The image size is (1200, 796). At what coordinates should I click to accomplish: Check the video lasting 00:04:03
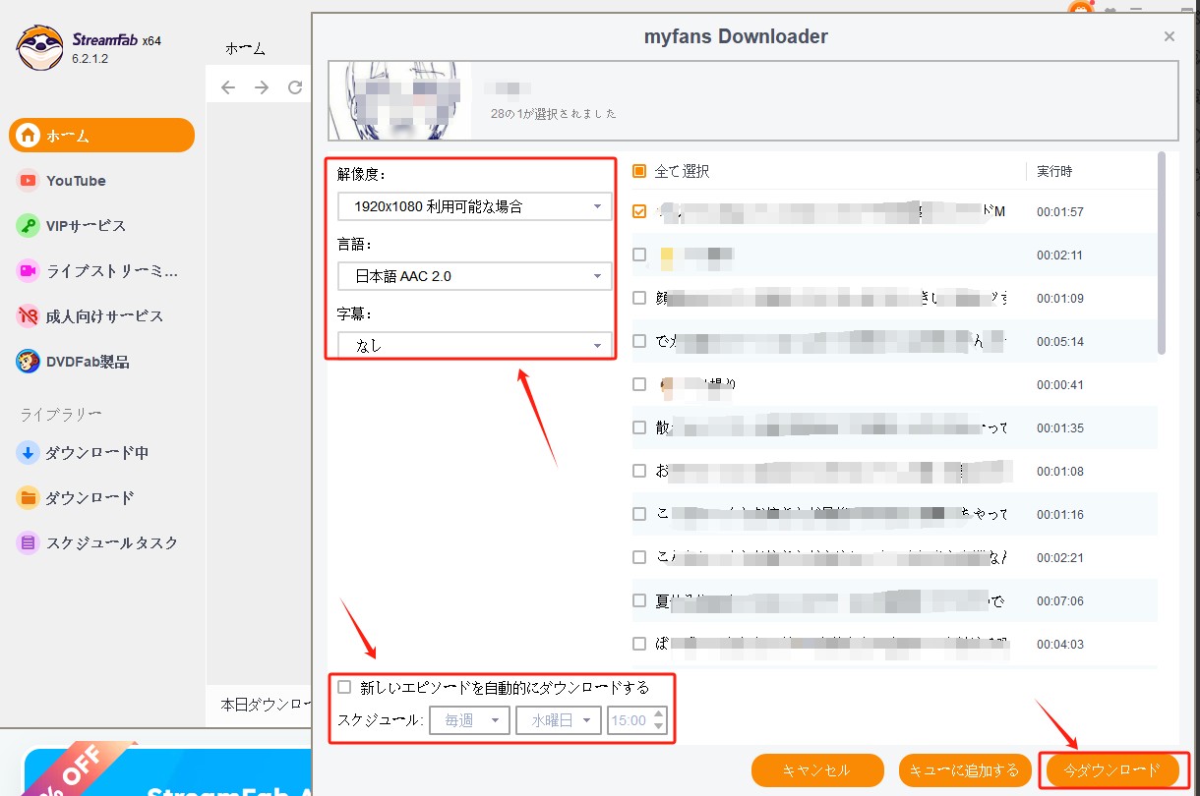(639, 644)
